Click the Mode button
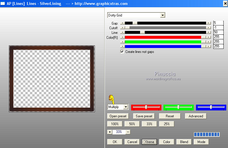Viewport: 228px width, 148px height. 201,142
